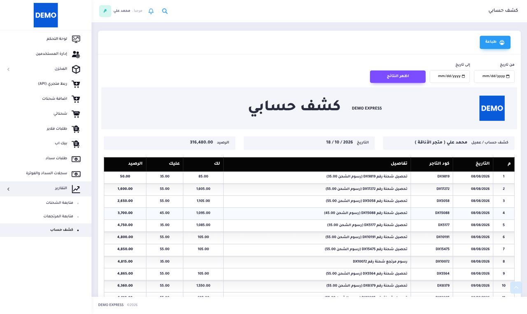Click the 1,605.00 credit amount
This screenshot has width=527, height=314.
click(x=203, y=189)
